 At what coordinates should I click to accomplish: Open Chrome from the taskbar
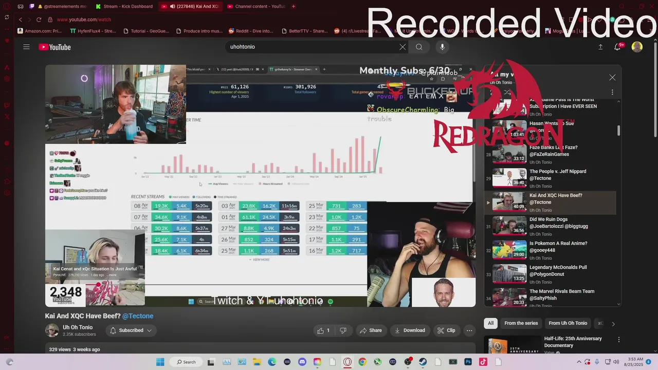pos(362,362)
